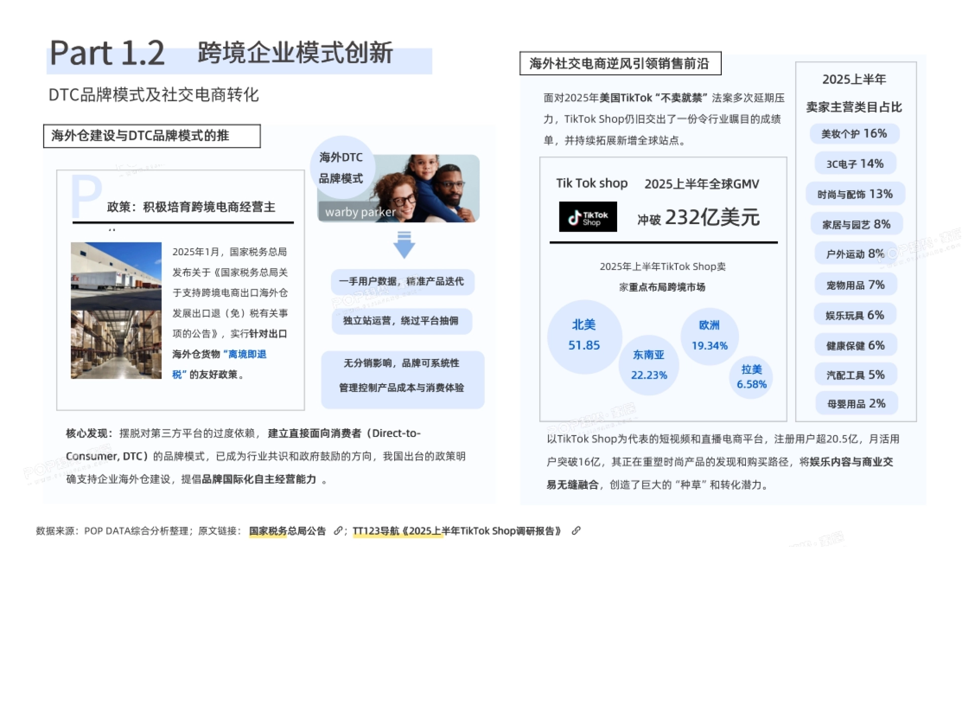Viewport: 962px width, 712px height.
Task: Open the TT123导航 TikTok Shop调研报告 link
Action: [x=457, y=531]
